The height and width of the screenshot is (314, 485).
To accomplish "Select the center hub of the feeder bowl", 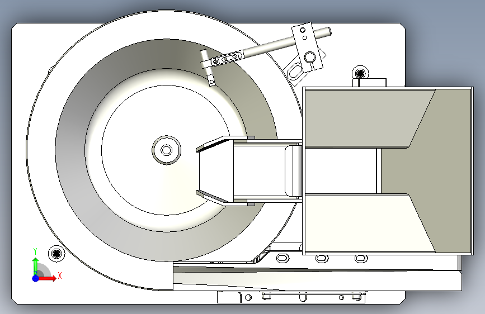I will pos(166,150).
